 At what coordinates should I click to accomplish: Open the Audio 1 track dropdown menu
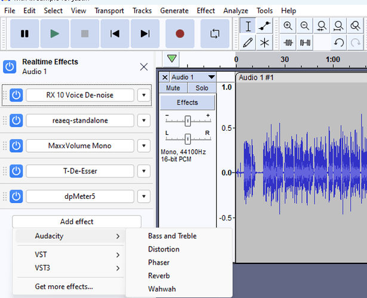point(211,77)
